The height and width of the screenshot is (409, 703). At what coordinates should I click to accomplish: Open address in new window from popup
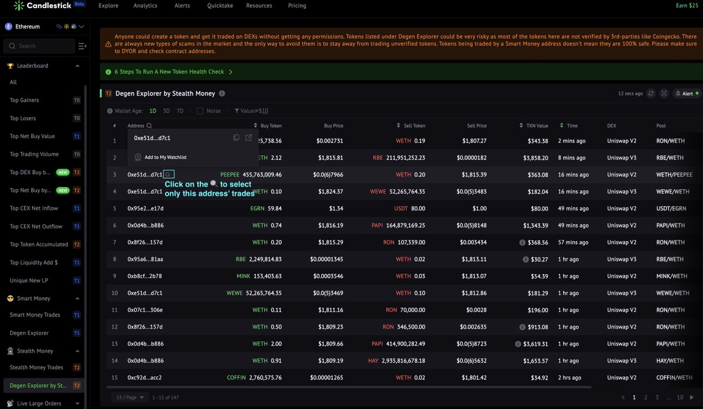[x=248, y=138]
